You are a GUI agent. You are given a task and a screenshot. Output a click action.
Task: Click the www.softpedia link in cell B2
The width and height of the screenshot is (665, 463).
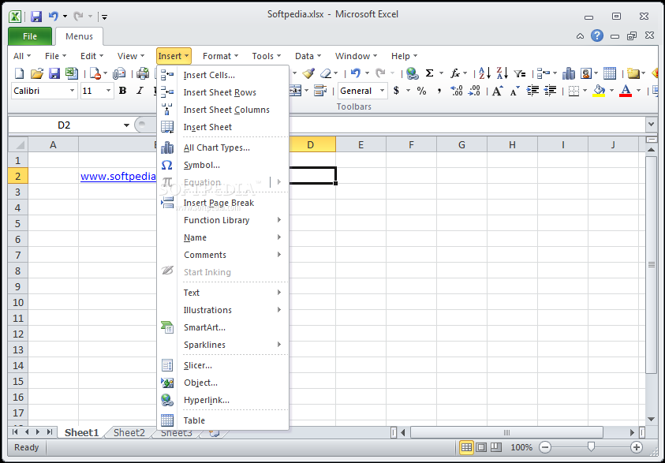[x=118, y=176]
